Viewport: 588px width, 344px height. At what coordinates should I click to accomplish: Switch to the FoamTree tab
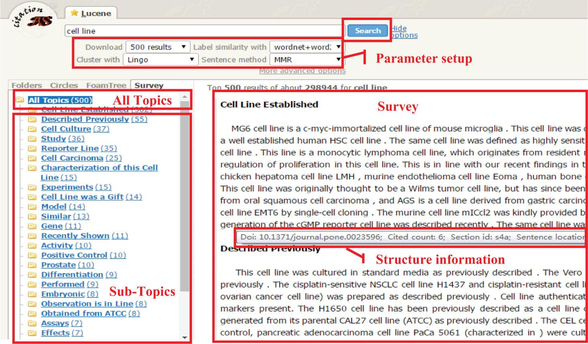pos(106,85)
